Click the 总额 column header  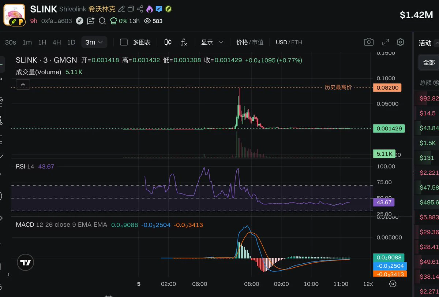point(425,83)
